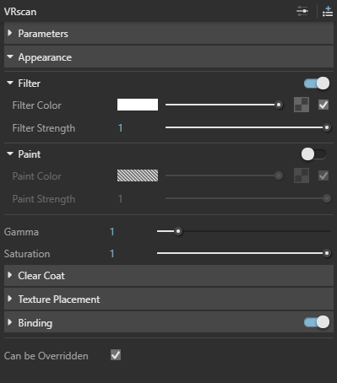Toggle the Filter switch off
This screenshot has height=383, width=337.
(317, 84)
